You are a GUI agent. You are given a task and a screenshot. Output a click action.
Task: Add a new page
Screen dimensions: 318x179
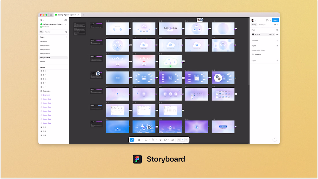(66, 37)
